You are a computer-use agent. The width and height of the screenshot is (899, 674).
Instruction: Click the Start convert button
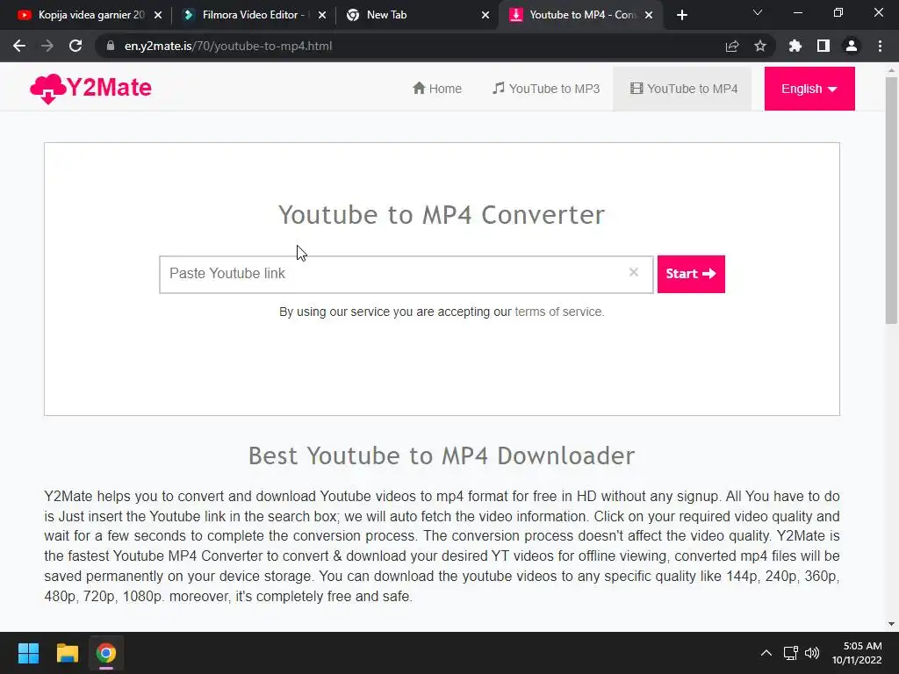691,274
